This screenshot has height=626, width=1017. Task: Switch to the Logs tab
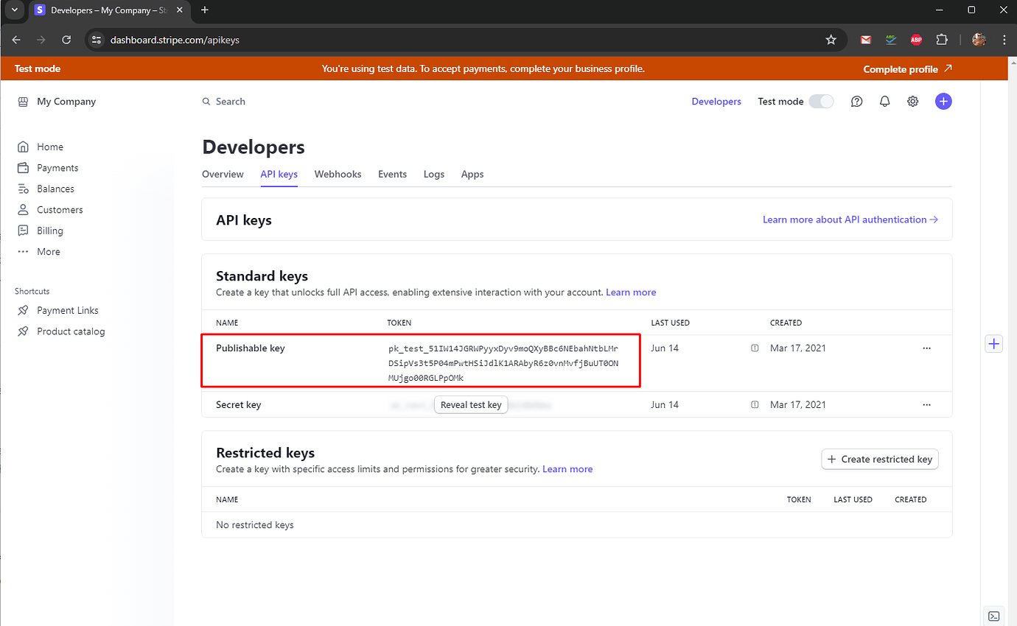pos(433,174)
